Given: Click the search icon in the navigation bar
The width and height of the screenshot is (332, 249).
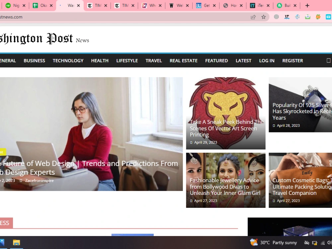Looking at the screenshot, I should (x=328, y=60).
